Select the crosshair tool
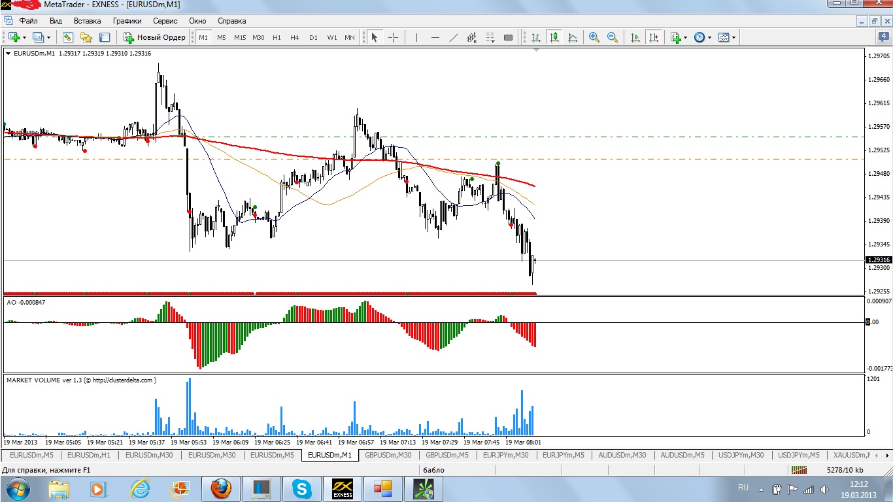This screenshot has height=502, width=893. pos(393,37)
